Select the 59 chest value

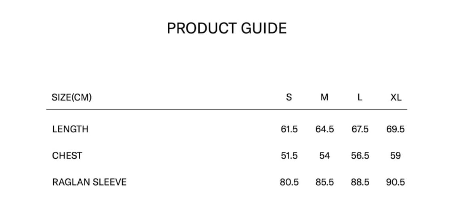coord(395,155)
